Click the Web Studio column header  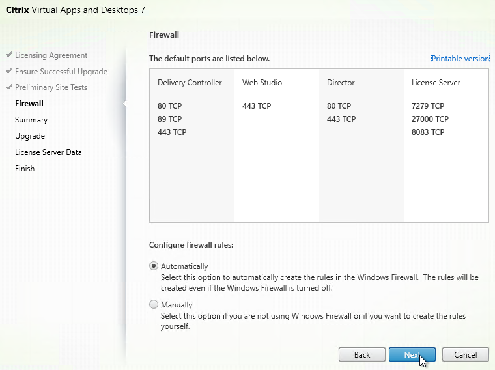pos(262,83)
